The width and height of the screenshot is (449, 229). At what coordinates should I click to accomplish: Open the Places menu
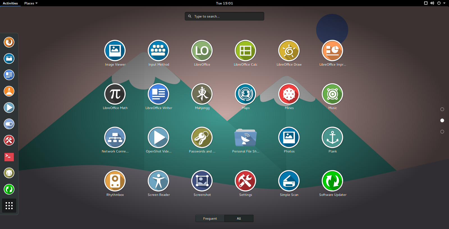click(x=31, y=3)
